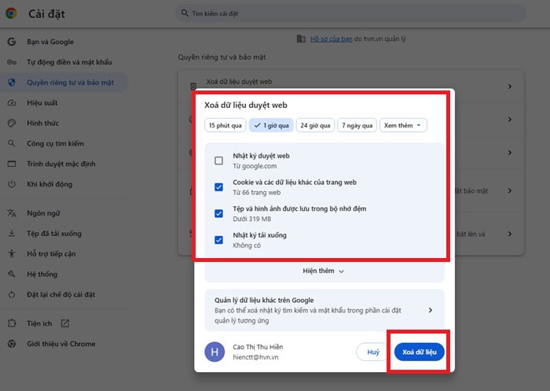Open the Hiệu suất settings page

(x=42, y=103)
